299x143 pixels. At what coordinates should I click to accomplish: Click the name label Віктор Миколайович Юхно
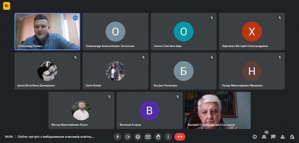70,125
